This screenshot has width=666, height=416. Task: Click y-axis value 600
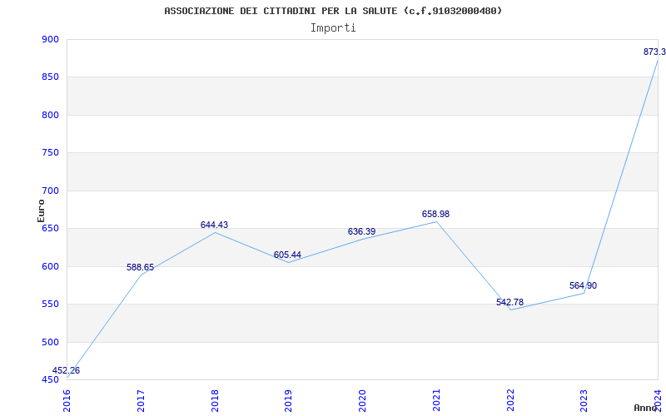[50, 266]
